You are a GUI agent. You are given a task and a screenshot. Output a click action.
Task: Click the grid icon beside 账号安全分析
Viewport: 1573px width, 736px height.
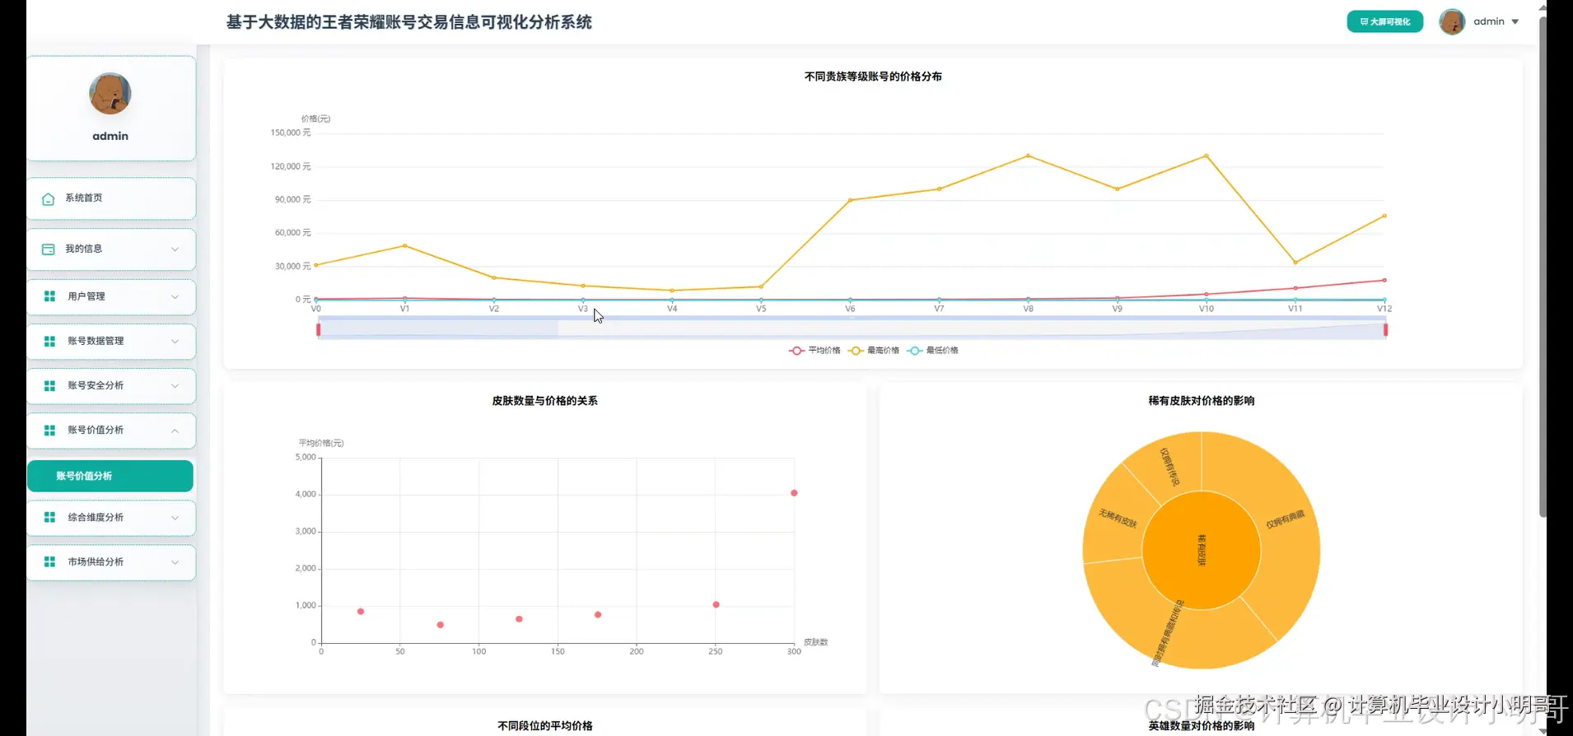(x=49, y=385)
